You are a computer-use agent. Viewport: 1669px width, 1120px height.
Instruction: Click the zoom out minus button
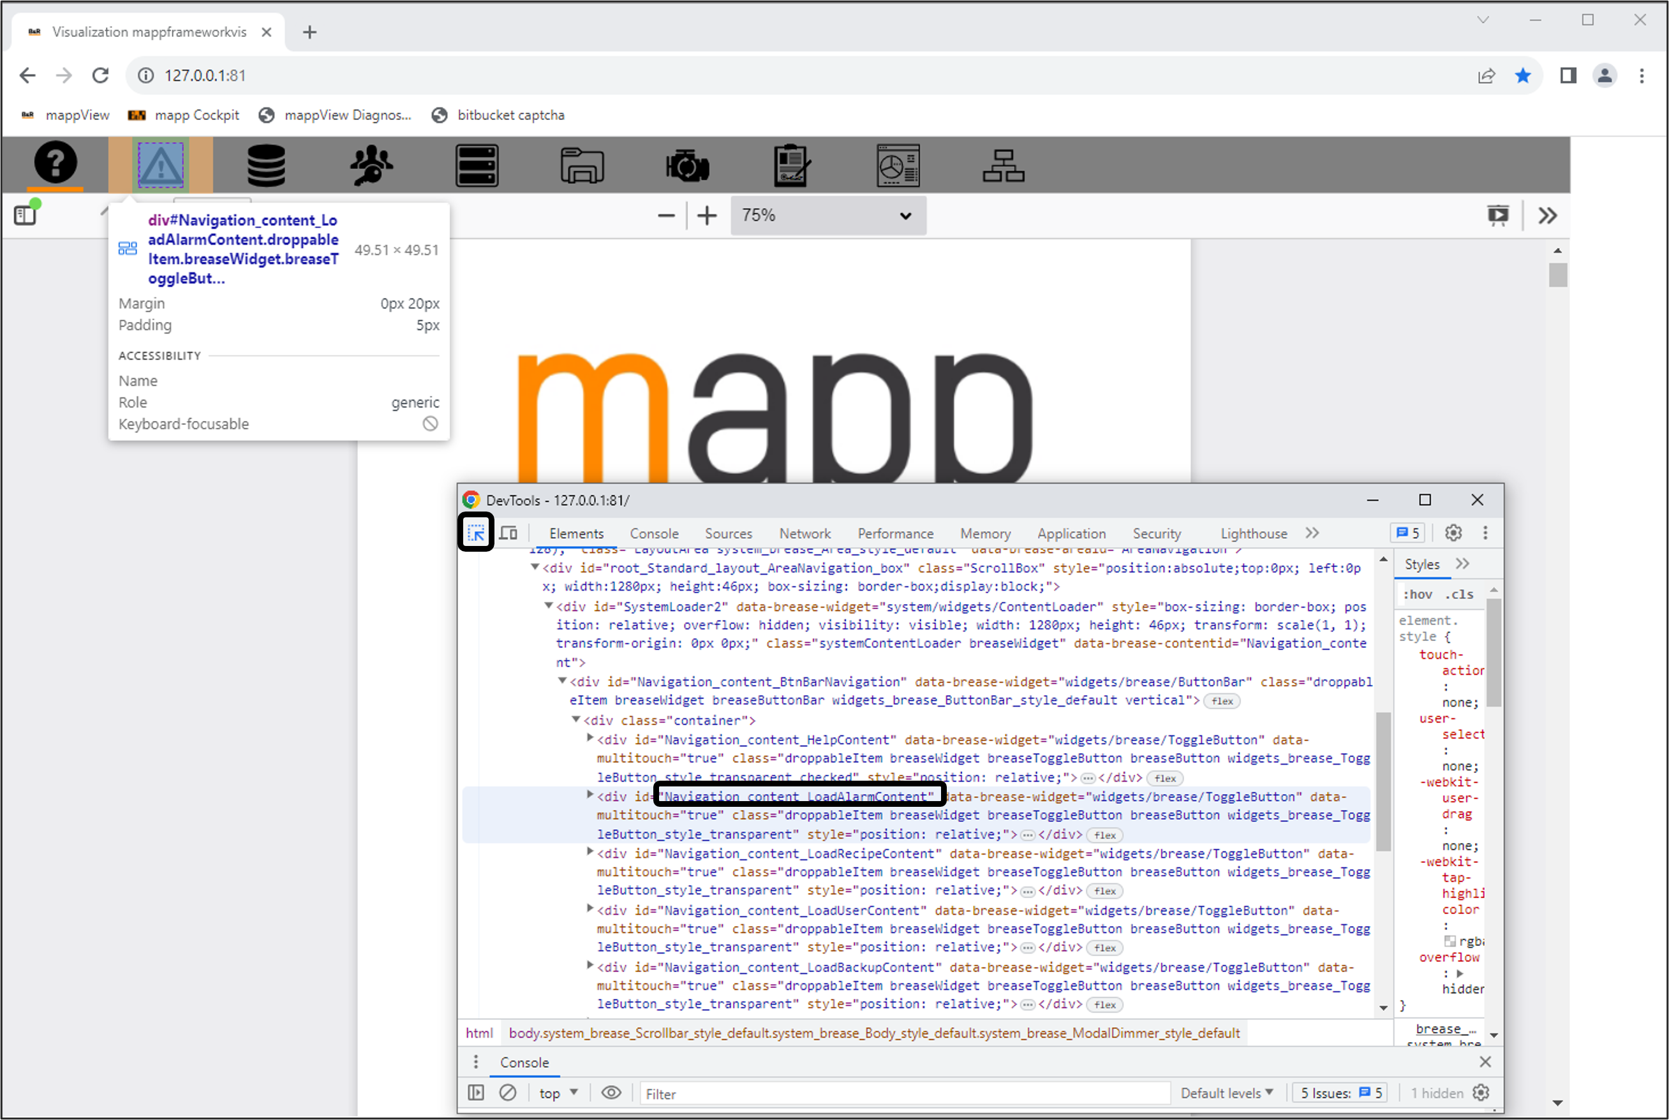click(666, 215)
